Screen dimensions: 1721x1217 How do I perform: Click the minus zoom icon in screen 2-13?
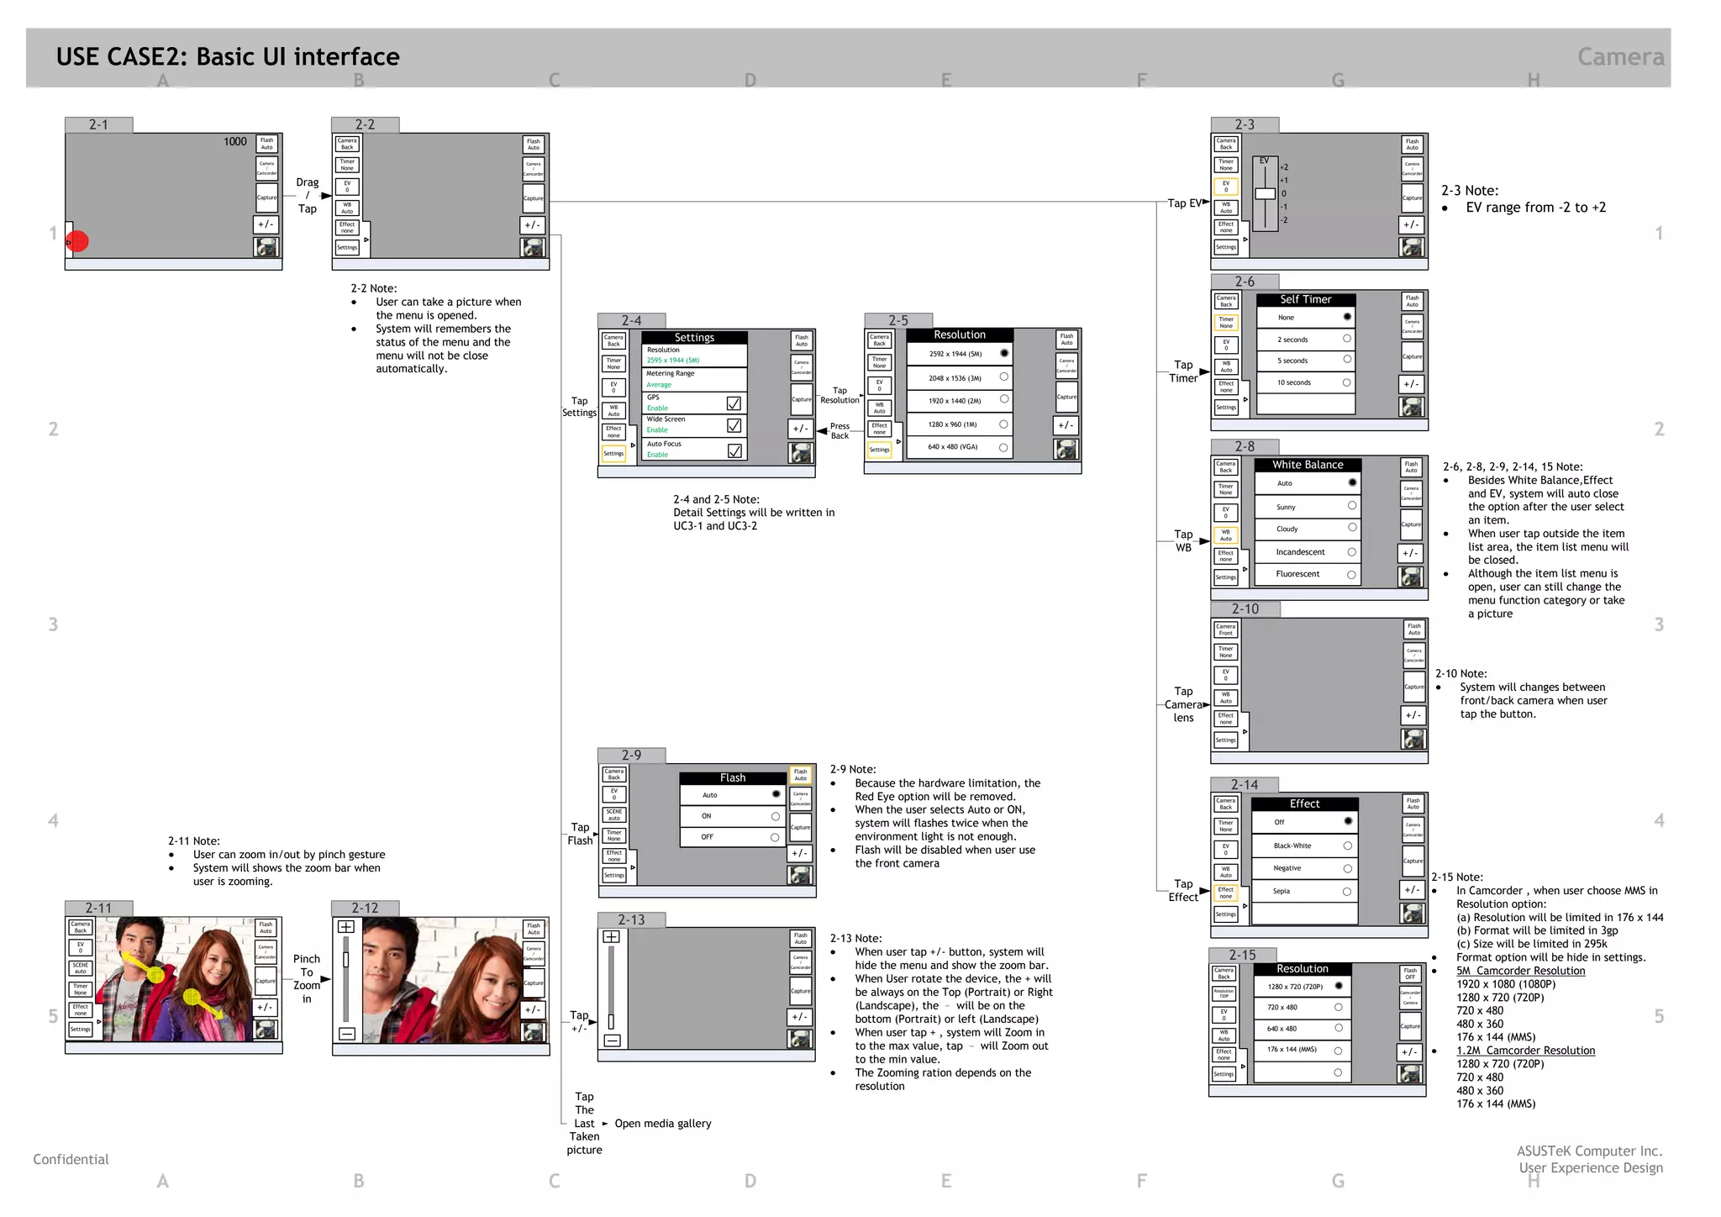(613, 1041)
